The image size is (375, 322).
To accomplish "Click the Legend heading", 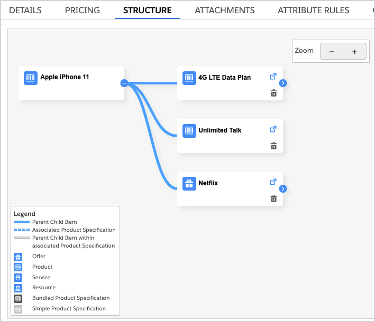I will pyautogui.click(x=24, y=214).
